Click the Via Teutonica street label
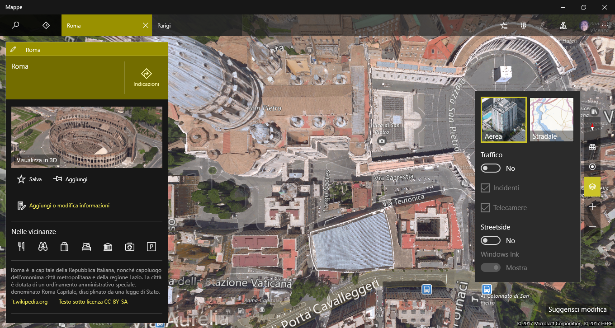The image size is (615, 328). pos(404,201)
